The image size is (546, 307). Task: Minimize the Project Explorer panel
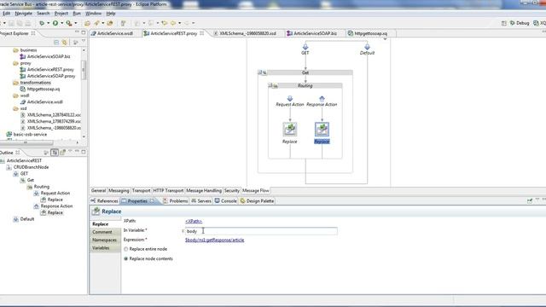click(77, 32)
